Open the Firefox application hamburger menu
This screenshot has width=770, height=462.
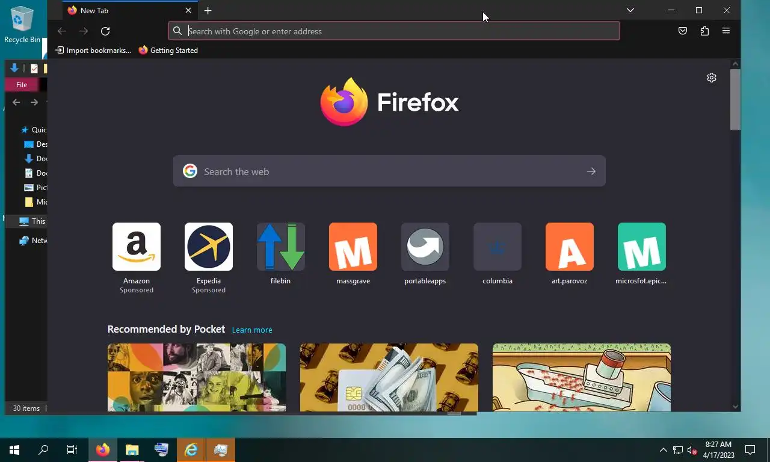726,31
